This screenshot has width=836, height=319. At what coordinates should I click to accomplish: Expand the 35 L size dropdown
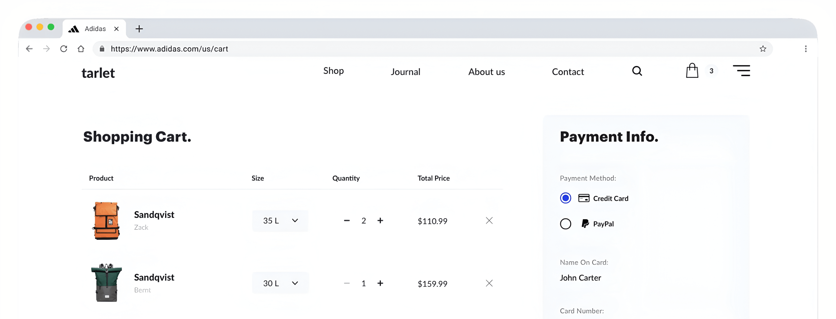(280, 221)
